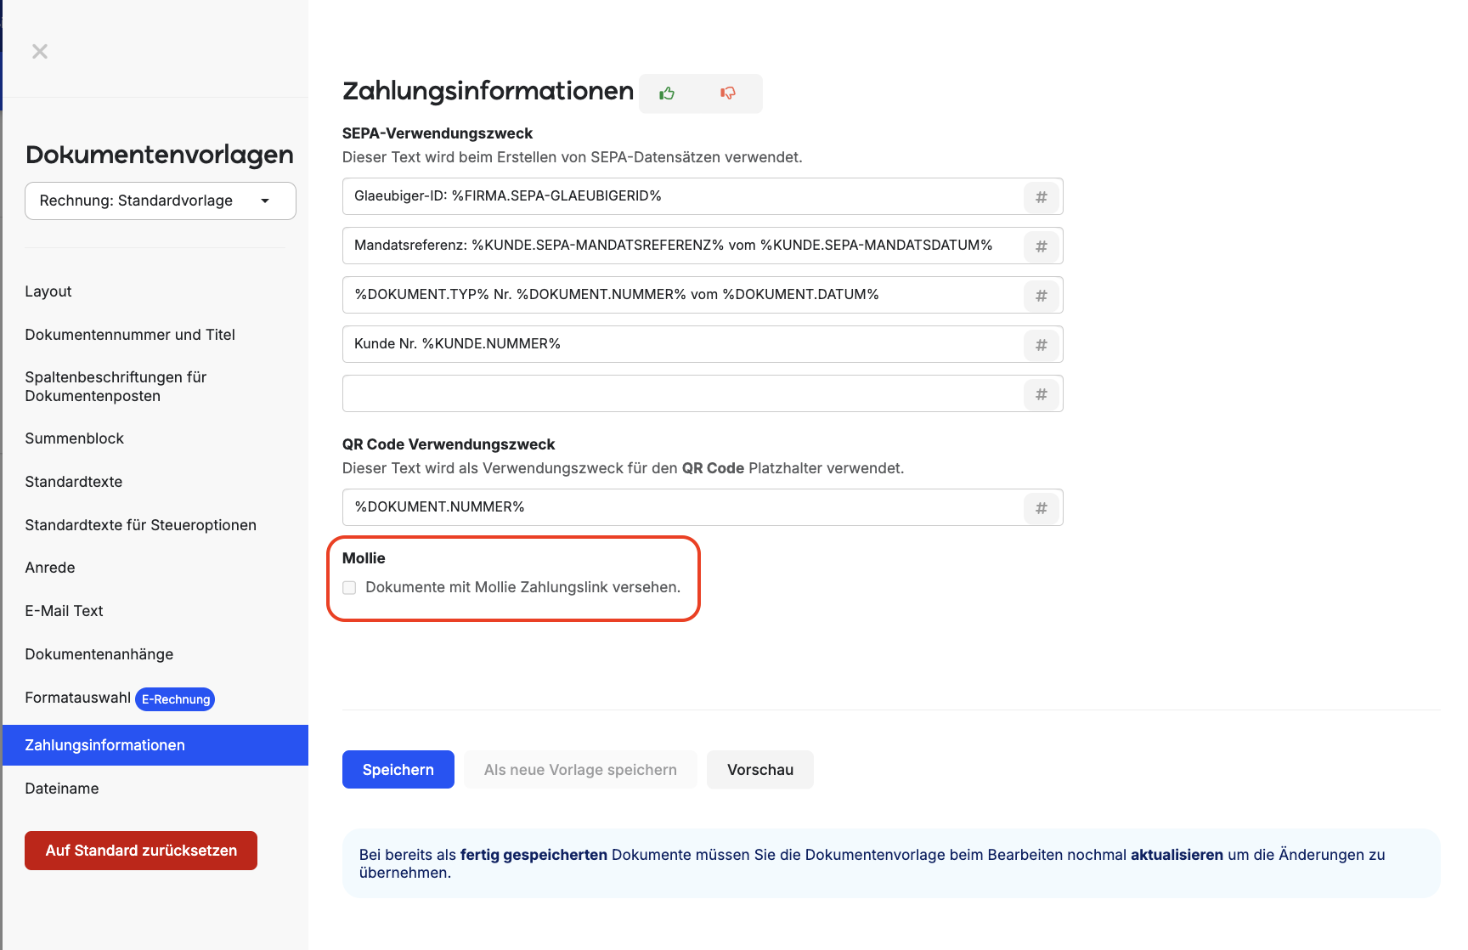Open placeholder picker for Mandatsreferenz field
Screen dimensions: 1468x950
click(1042, 246)
